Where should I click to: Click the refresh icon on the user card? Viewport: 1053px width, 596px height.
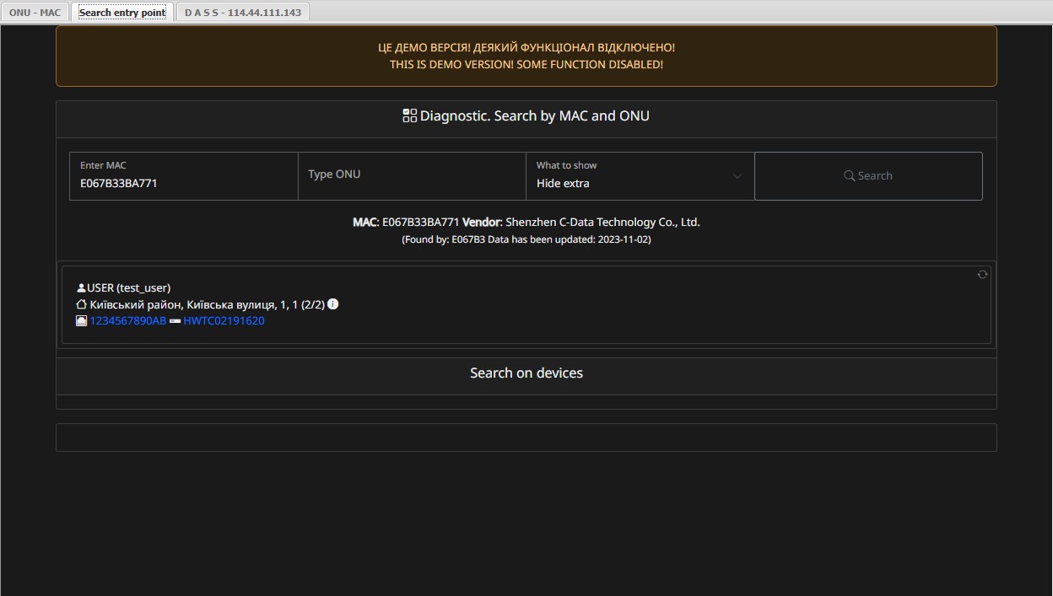tap(982, 274)
